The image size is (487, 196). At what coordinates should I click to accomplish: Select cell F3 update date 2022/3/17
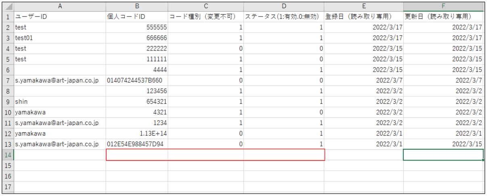pos(443,38)
